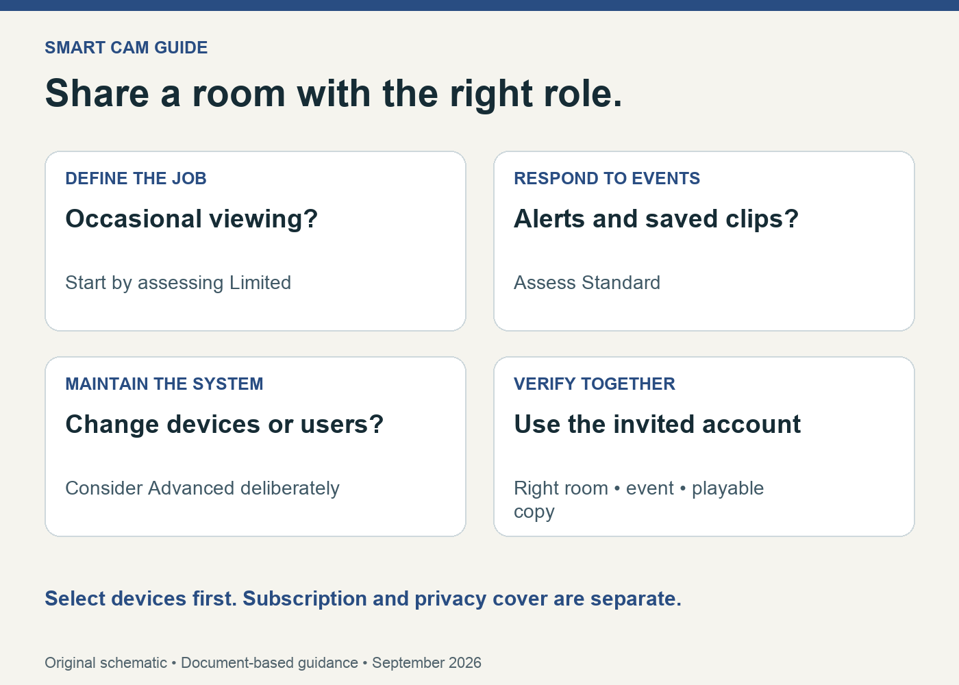Click the footer line mentioning "September 2026"

coord(263,662)
